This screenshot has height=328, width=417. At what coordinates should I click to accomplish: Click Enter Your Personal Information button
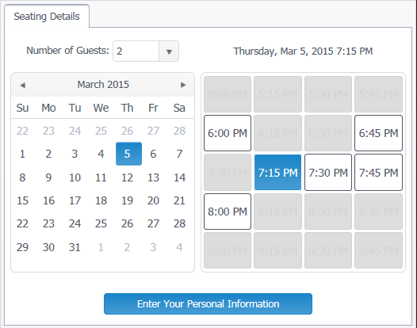(x=208, y=303)
